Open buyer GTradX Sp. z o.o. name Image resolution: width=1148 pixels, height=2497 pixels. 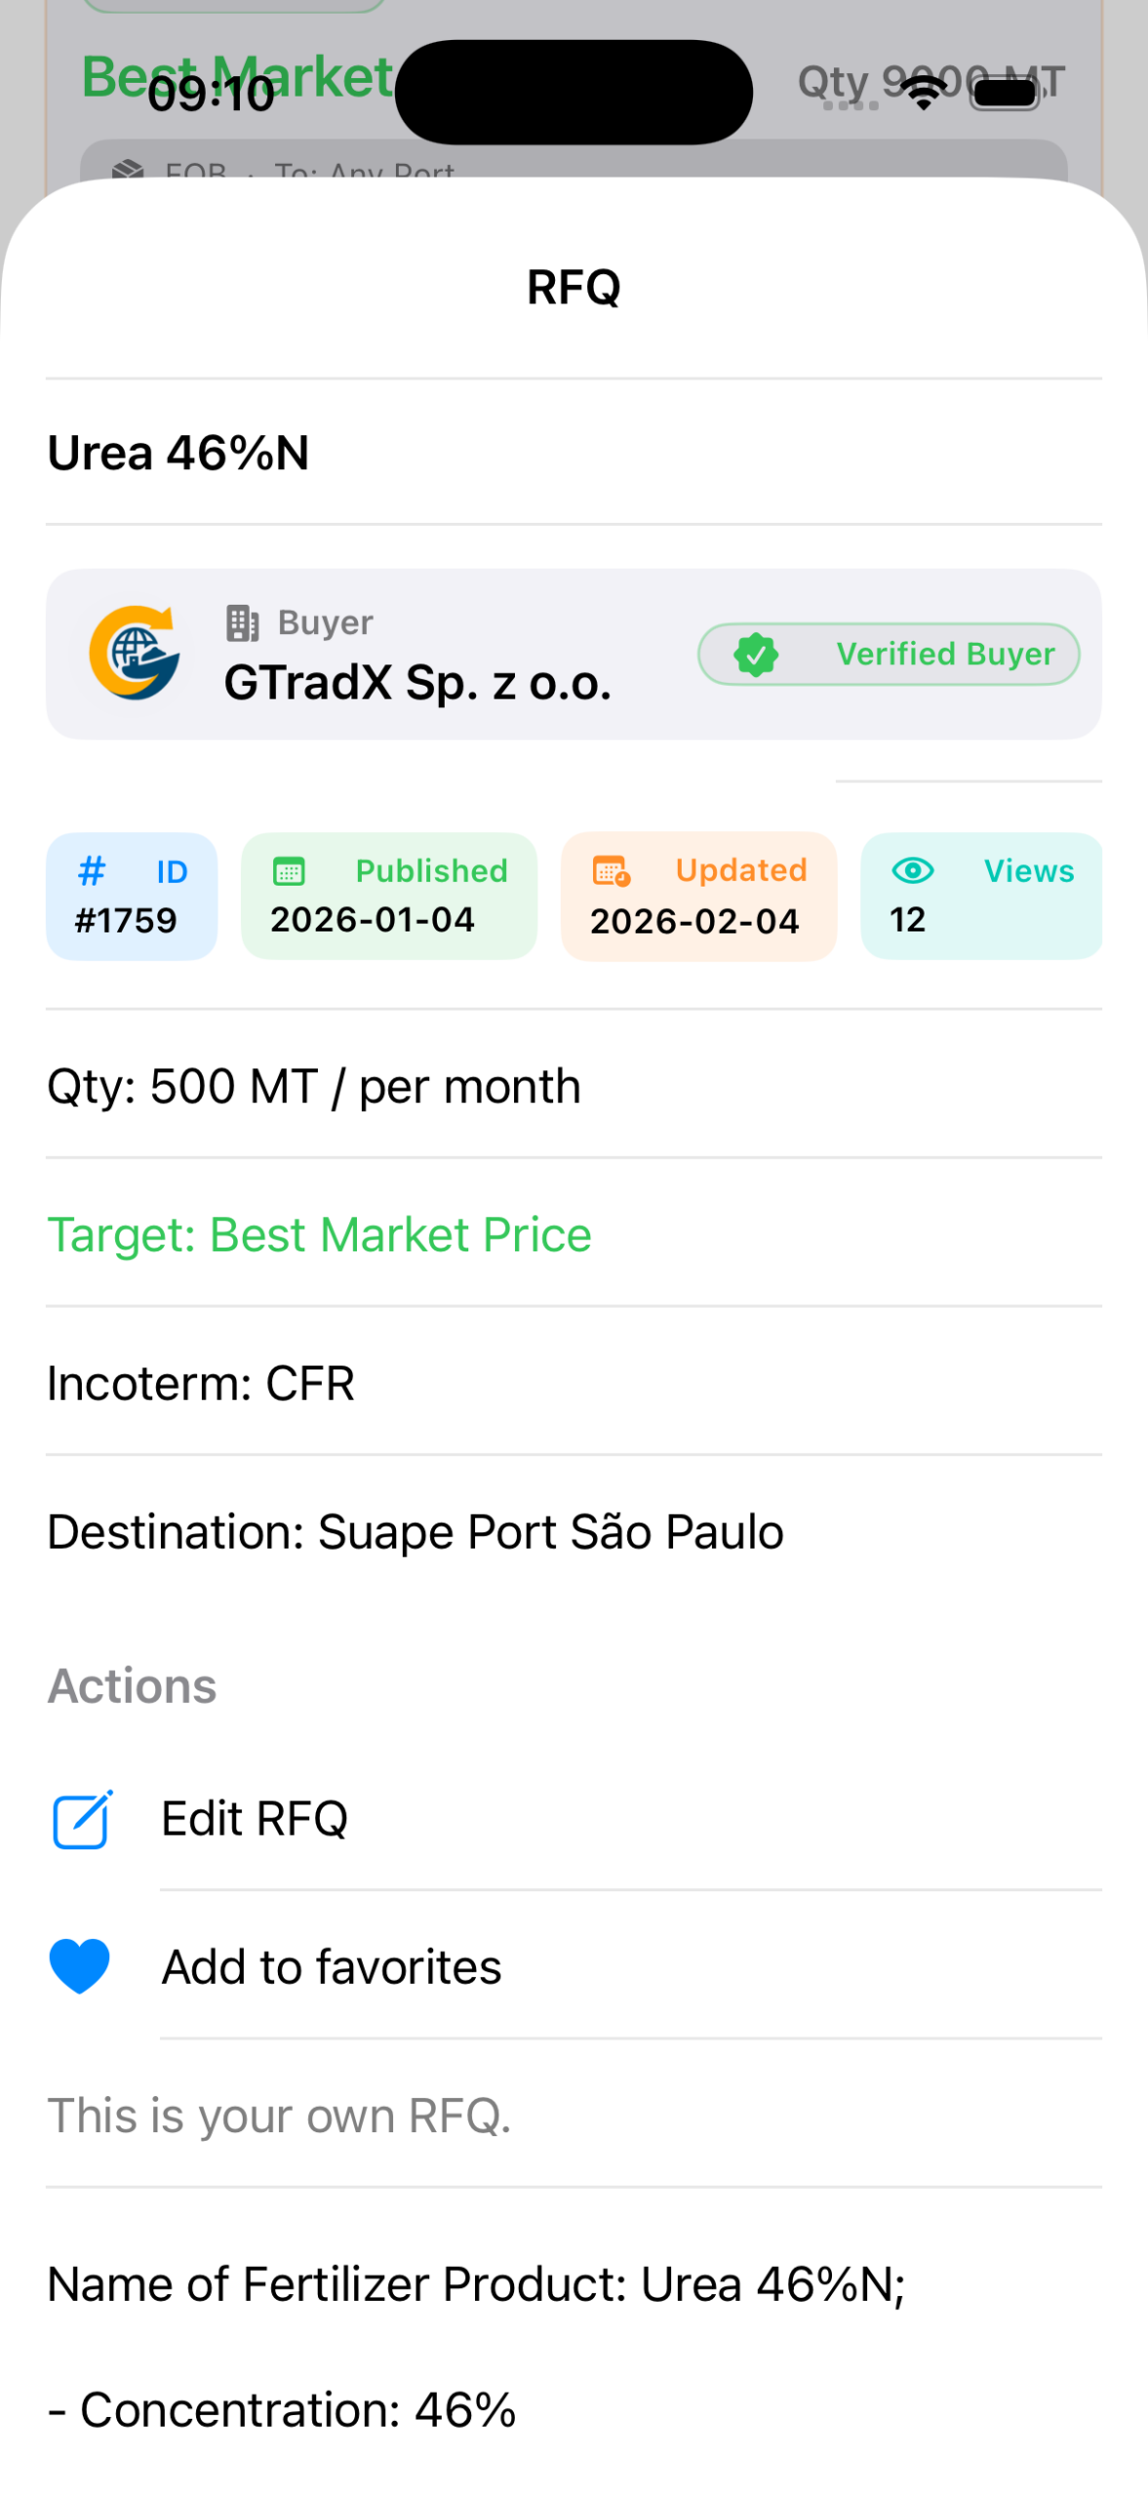pos(417,683)
